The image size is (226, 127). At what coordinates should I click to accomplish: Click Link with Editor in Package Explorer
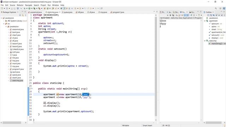23,15
